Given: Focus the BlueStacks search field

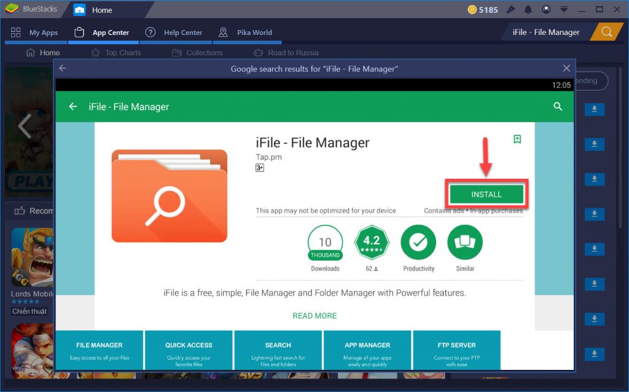Looking at the screenshot, I should pyautogui.click(x=546, y=32).
